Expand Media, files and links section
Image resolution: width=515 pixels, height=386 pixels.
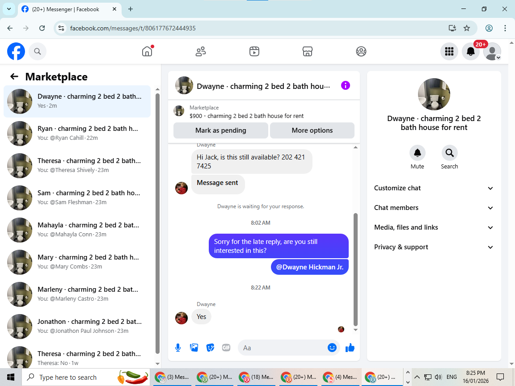tap(434, 227)
